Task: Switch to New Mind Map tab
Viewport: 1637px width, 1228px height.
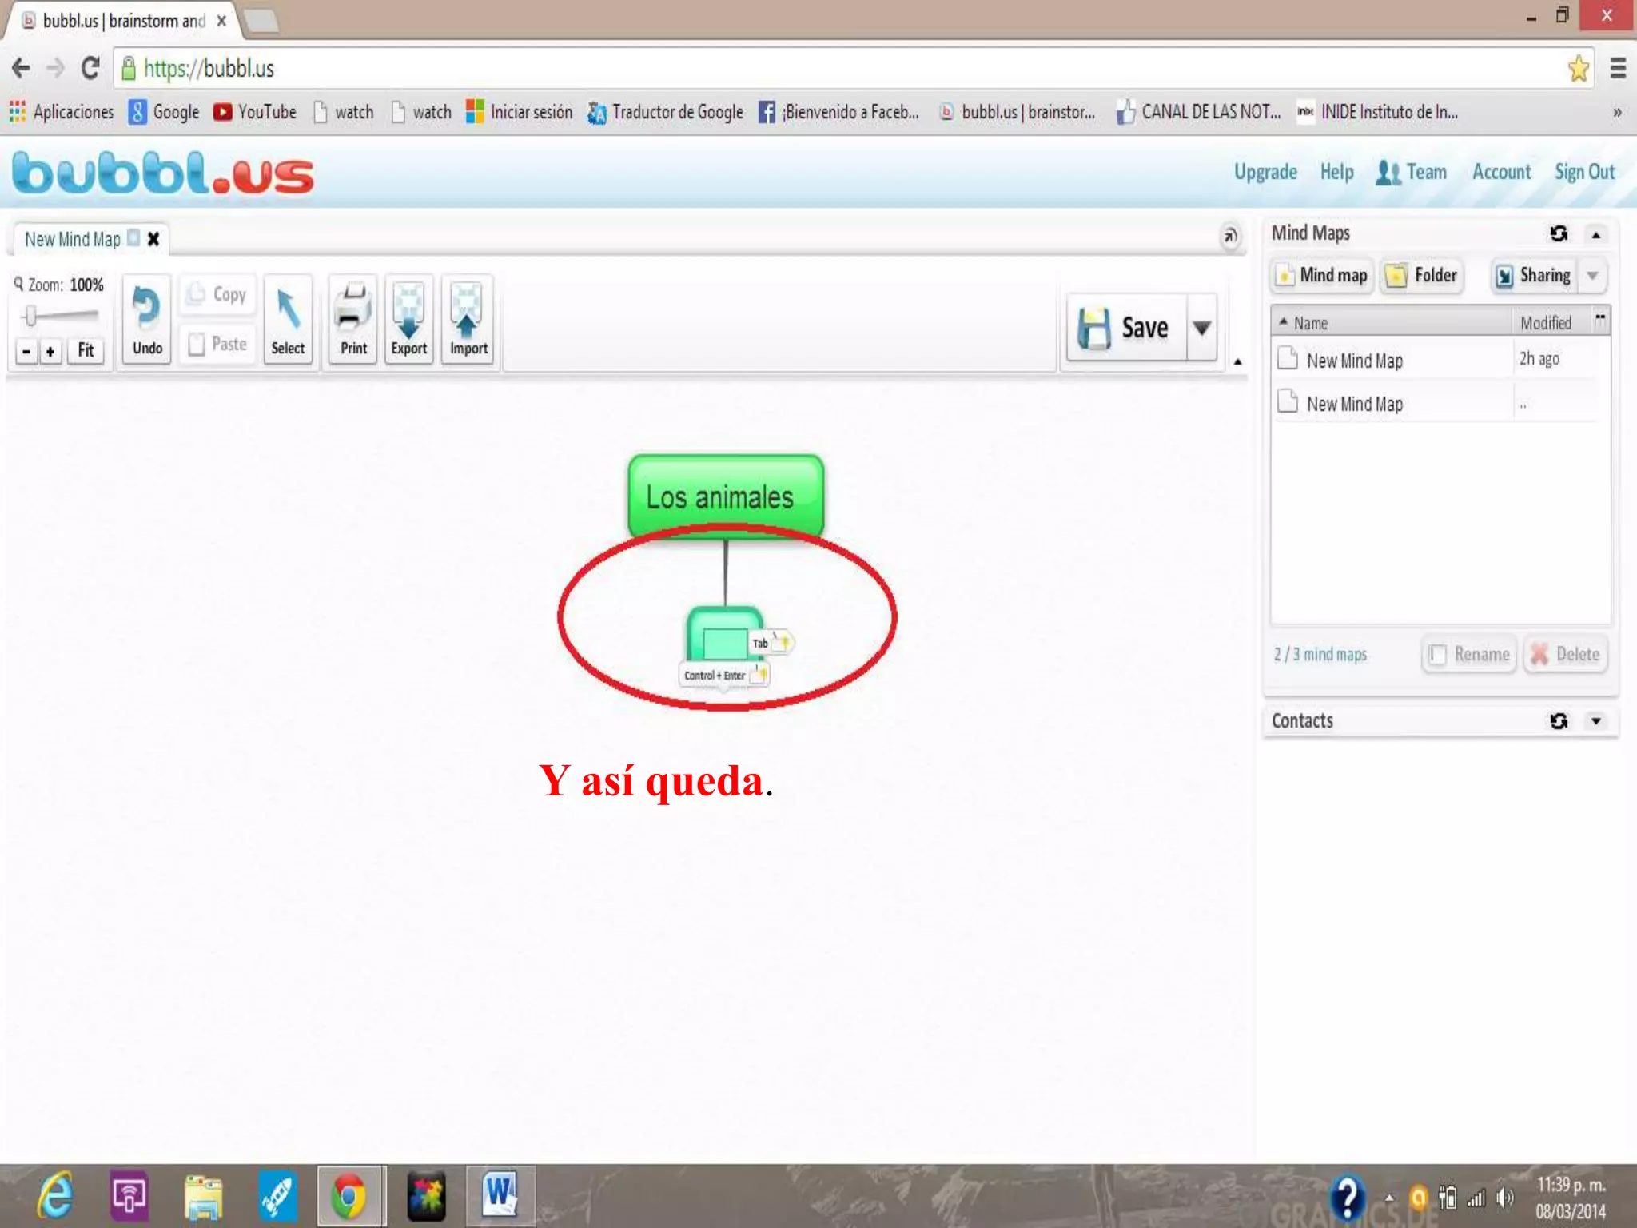Action: click(72, 239)
